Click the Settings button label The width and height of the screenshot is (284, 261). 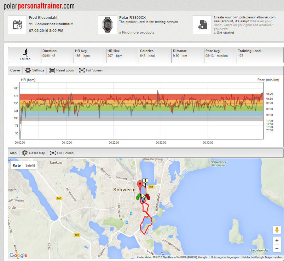pos(38,70)
